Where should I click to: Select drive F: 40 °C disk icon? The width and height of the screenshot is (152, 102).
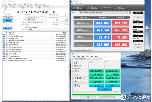click(20, 6)
